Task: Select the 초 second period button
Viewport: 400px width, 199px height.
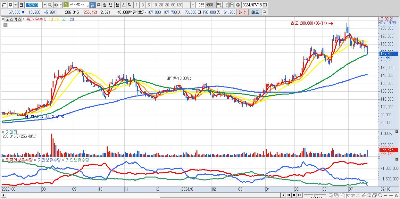Action: (x=123, y=5)
